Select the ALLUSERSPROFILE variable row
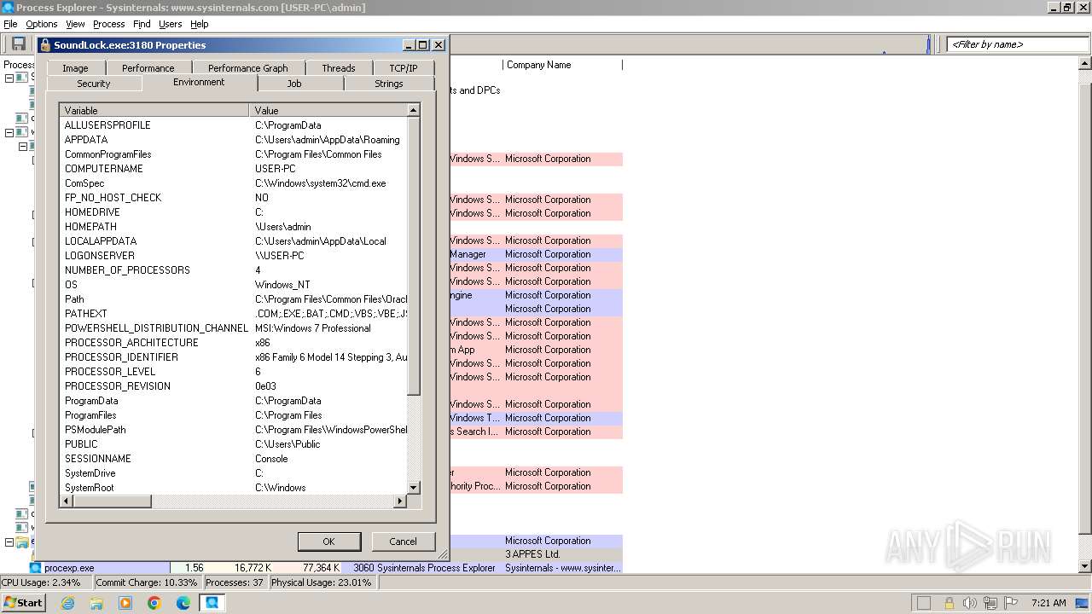 [233, 125]
